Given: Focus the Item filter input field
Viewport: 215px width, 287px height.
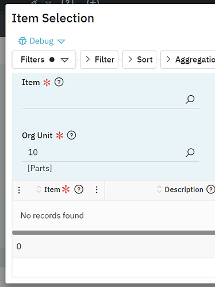Looking at the screenshot, I should tap(103, 99).
